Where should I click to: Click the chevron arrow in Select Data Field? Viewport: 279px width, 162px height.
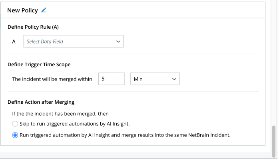118,41
